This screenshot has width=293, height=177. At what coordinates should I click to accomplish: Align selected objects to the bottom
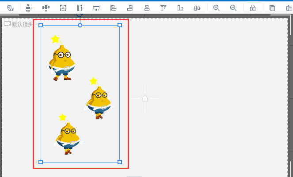[x=180, y=8]
